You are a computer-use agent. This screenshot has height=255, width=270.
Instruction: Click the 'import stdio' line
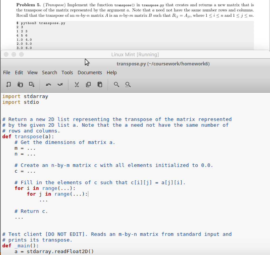tap(21, 102)
